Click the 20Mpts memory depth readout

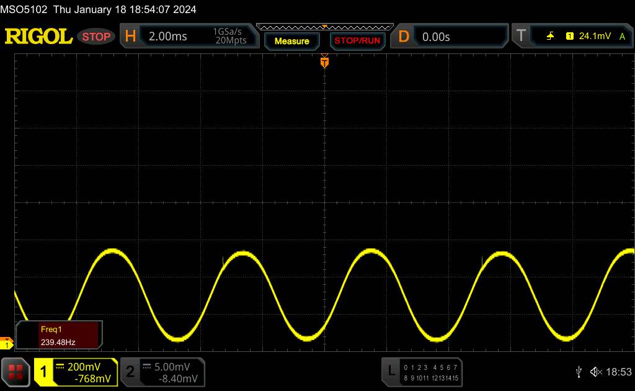(x=231, y=40)
